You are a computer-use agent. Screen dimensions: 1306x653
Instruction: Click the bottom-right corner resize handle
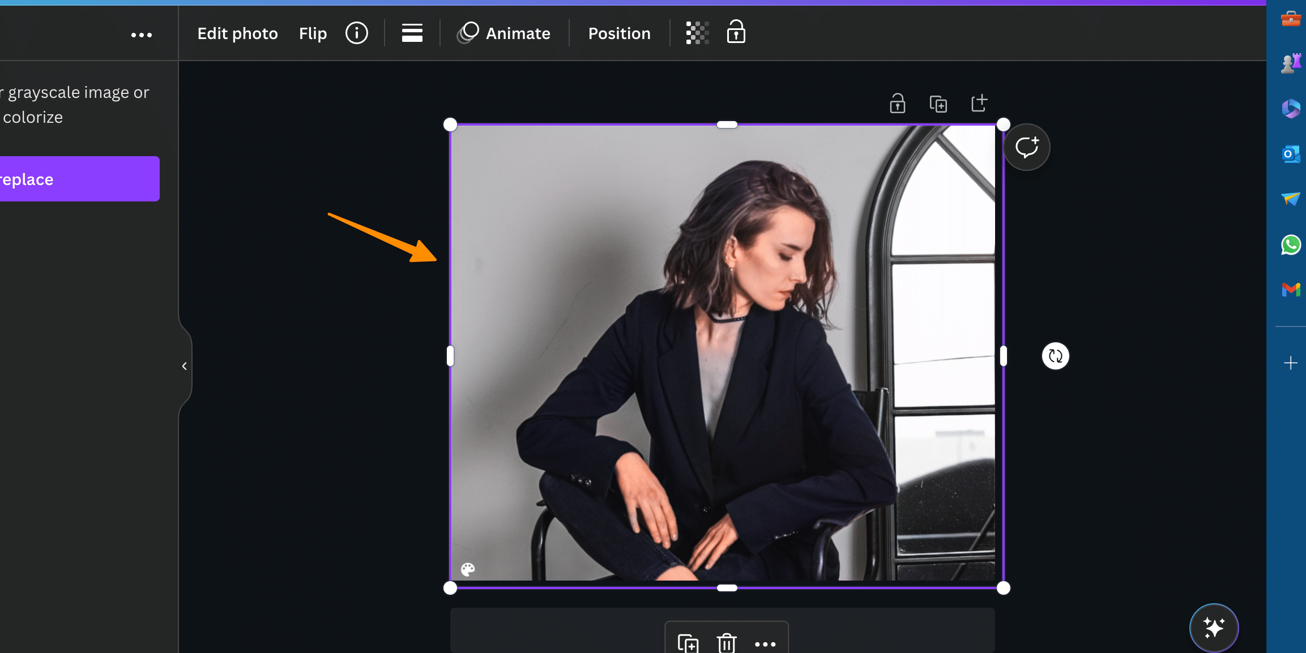click(1003, 588)
